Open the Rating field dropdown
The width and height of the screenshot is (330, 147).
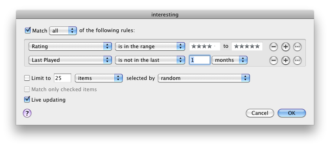pos(70,47)
